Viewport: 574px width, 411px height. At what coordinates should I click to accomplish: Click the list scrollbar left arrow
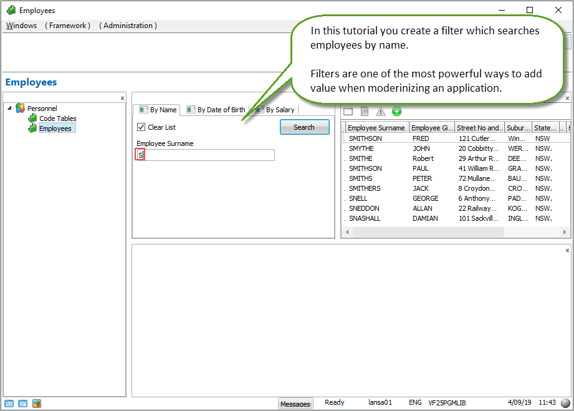[x=347, y=232]
